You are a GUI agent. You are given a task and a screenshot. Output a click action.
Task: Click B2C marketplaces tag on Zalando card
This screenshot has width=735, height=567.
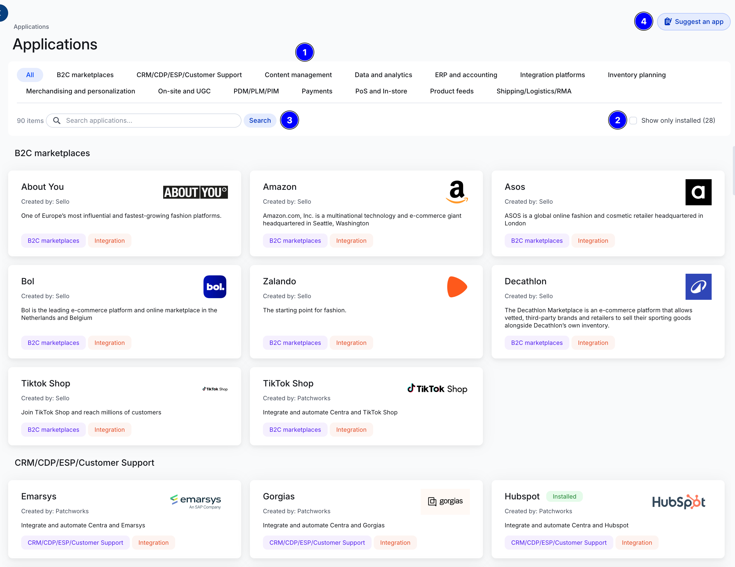coord(295,342)
